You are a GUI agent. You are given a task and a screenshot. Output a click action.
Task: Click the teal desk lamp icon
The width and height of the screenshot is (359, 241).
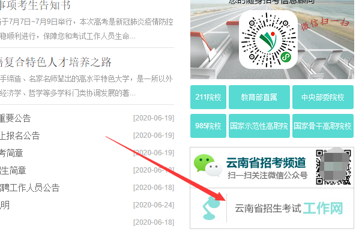211,208
